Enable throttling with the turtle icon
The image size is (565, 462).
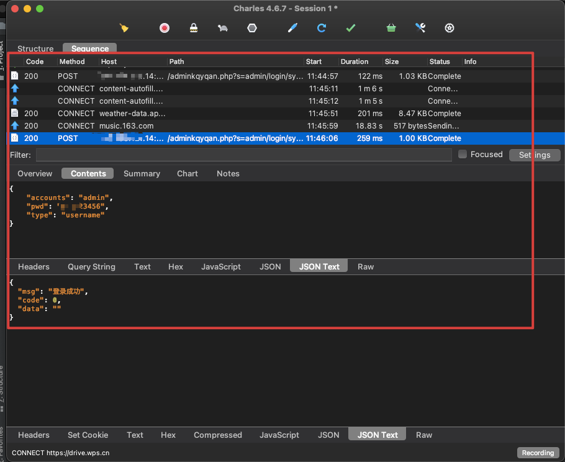tap(222, 28)
